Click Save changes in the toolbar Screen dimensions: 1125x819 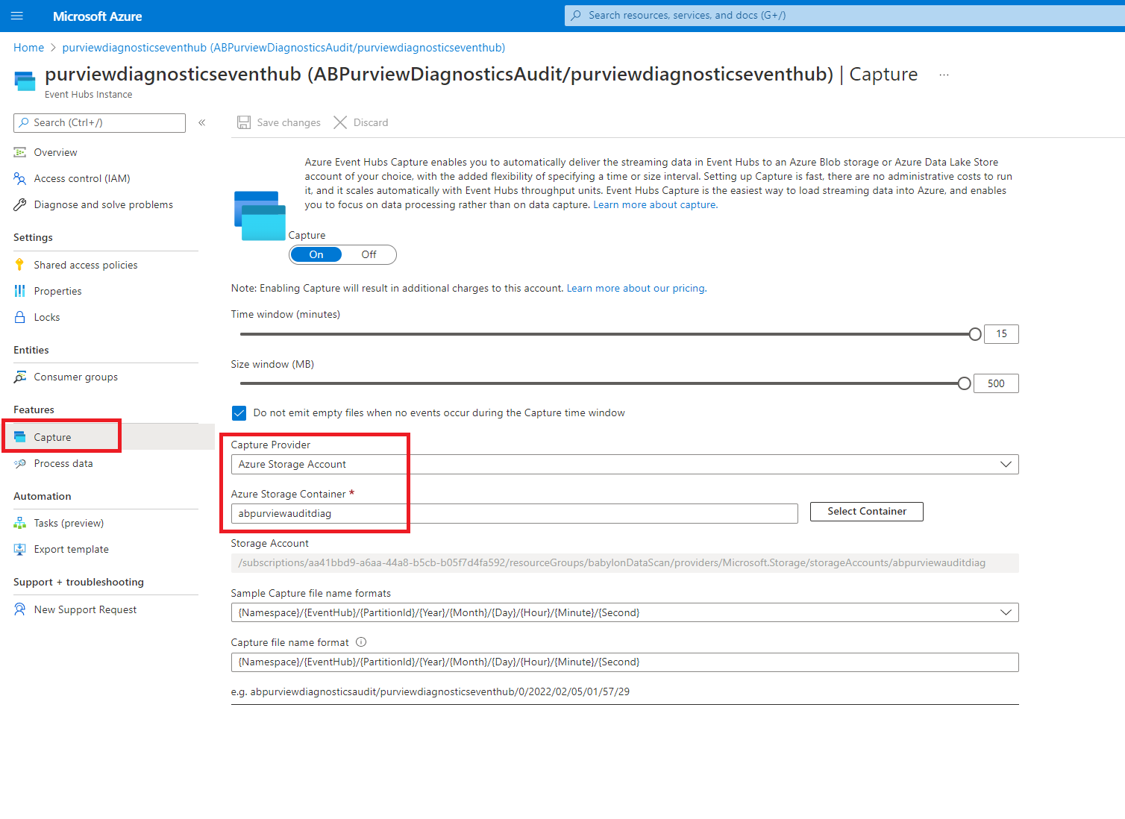pos(279,122)
